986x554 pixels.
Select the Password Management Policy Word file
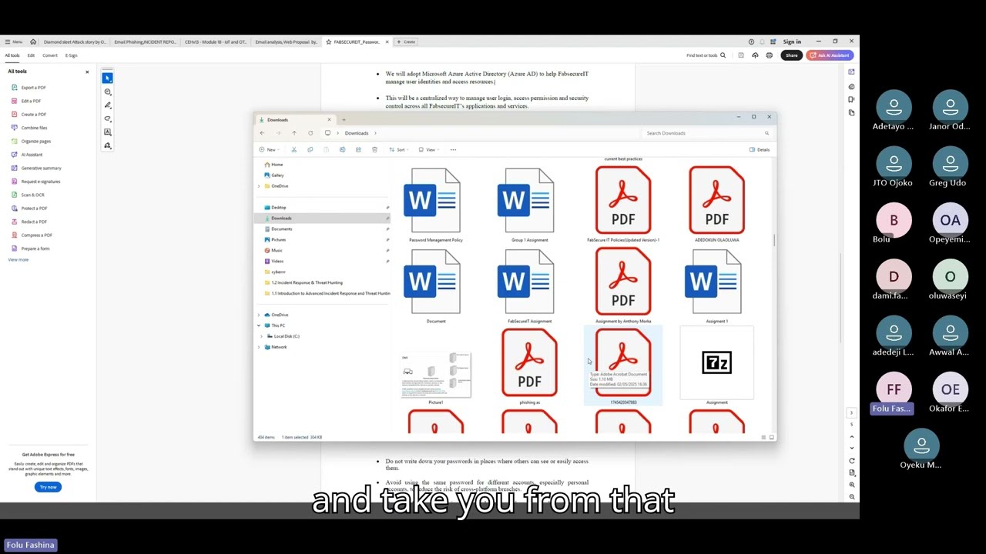click(436, 205)
